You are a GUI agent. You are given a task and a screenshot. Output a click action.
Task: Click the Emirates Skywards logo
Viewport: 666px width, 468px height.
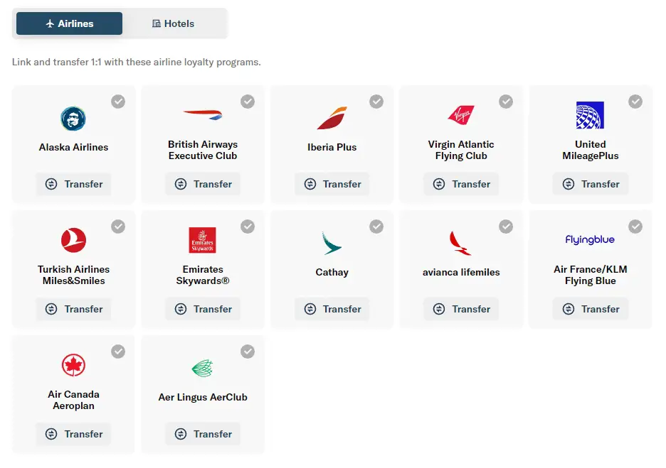click(x=203, y=240)
